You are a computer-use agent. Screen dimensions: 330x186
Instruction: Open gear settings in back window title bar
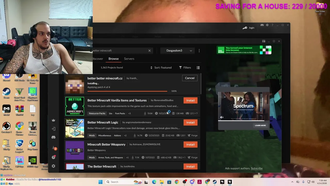[267, 25]
